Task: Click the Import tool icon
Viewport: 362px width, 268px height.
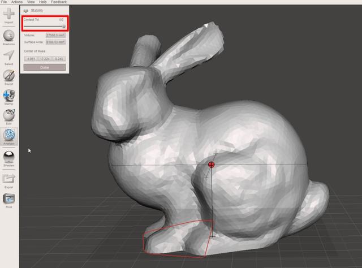Action: tap(9, 14)
